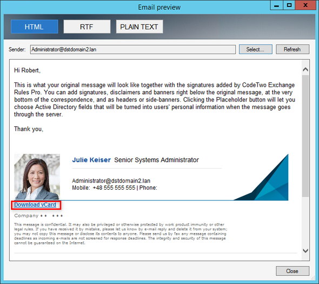319x284 pixels.
Task: Click the Julie Keiser name text
Action: click(x=91, y=160)
